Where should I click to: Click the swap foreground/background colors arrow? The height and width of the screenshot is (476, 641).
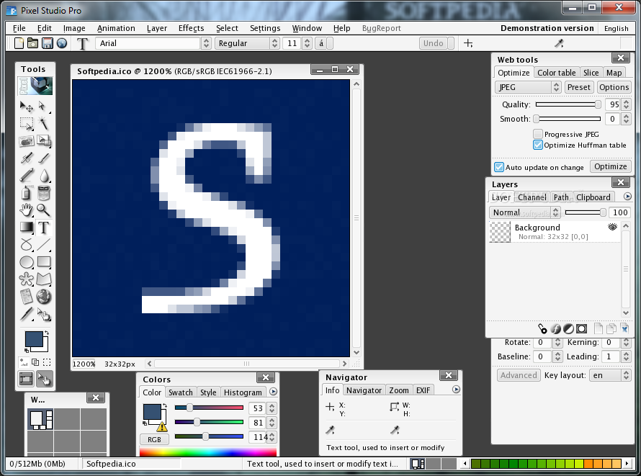[x=47, y=333]
